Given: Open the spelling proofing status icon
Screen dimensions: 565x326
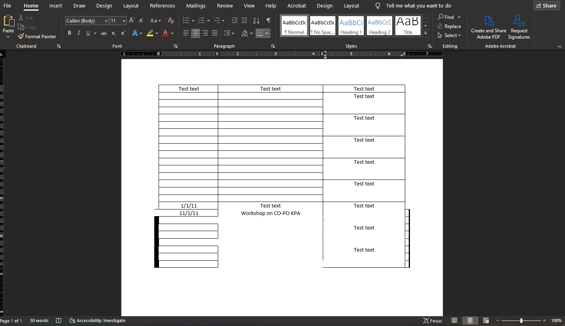Looking at the screenshot, I should [59, 320].
